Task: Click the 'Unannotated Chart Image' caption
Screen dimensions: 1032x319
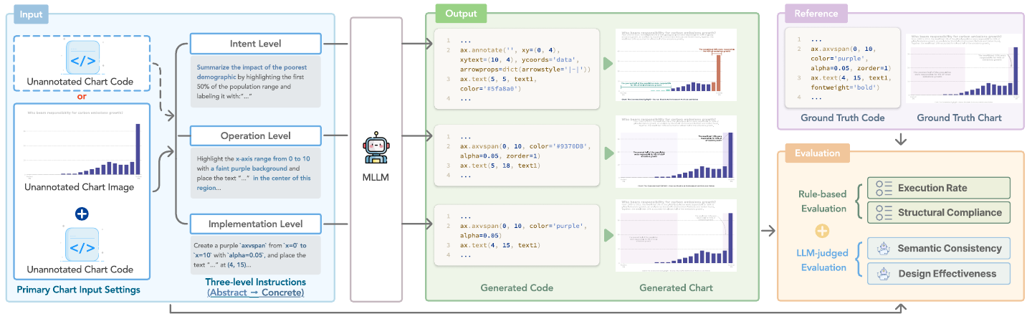Action: [80, 187]
